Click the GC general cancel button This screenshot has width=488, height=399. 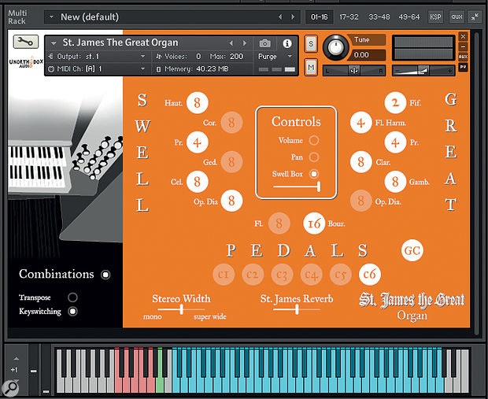pos(412,250)
